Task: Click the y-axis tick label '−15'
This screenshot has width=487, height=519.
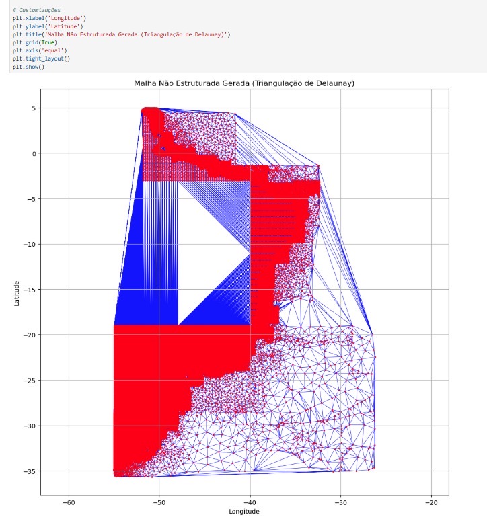Action: pos(30,290)
